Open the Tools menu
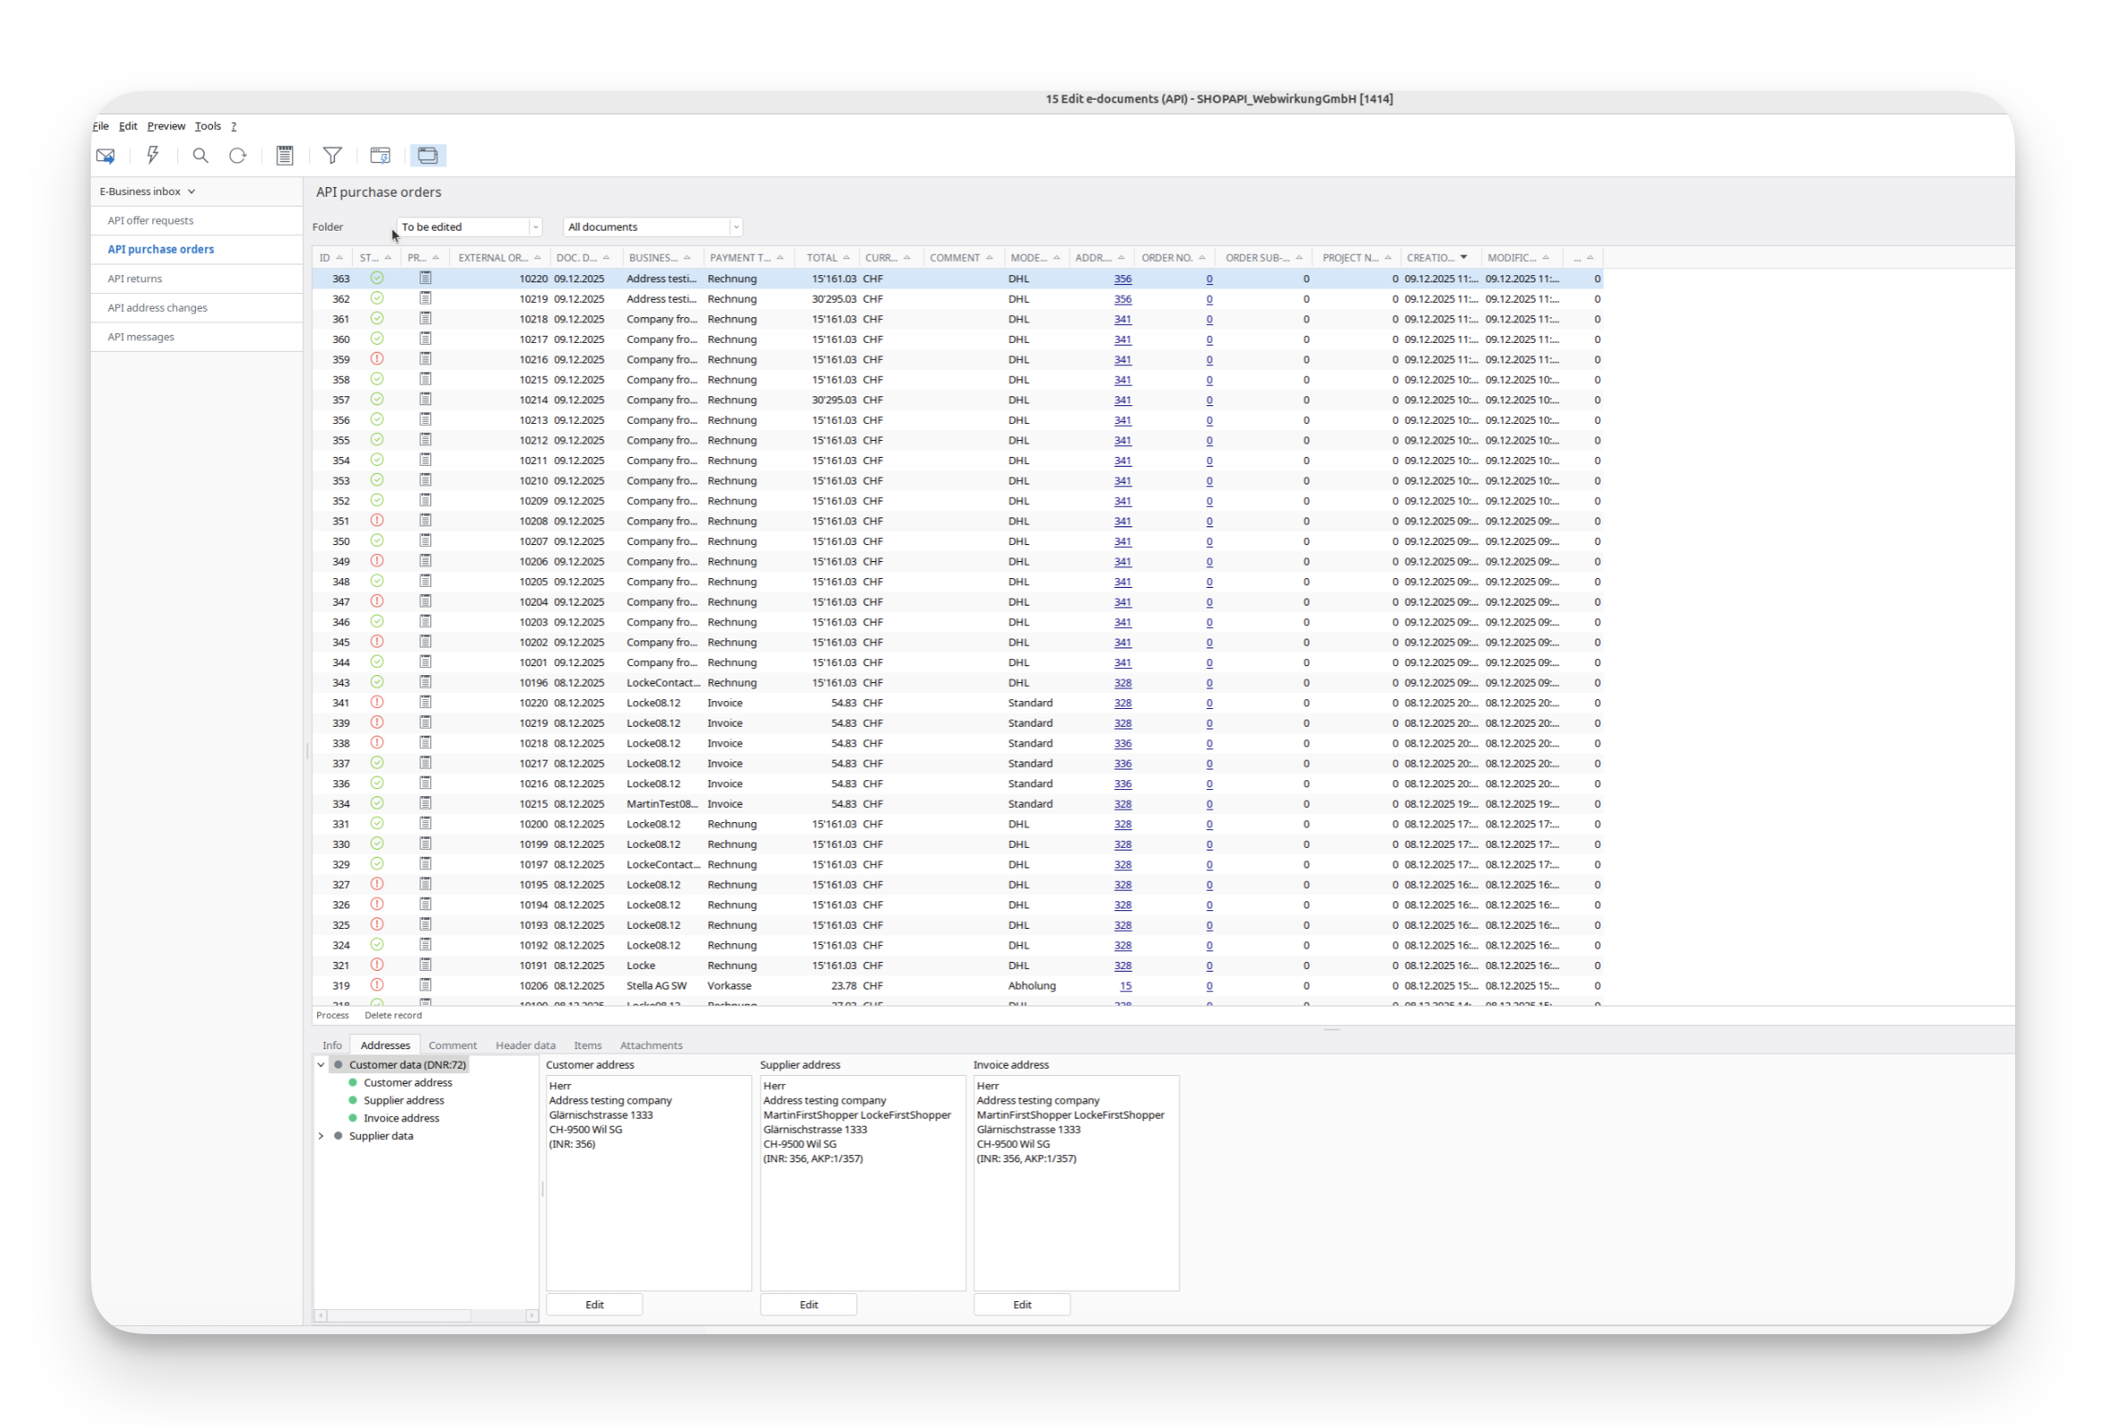This screenshot has width=2106, height=1425. [208, 126]
